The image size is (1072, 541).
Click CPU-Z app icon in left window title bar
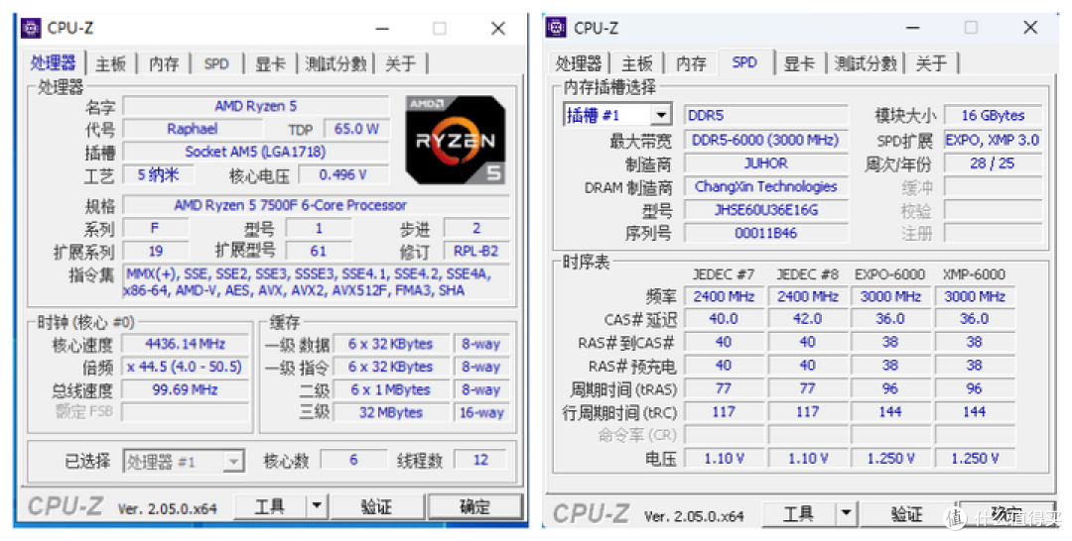coord(31,28)
